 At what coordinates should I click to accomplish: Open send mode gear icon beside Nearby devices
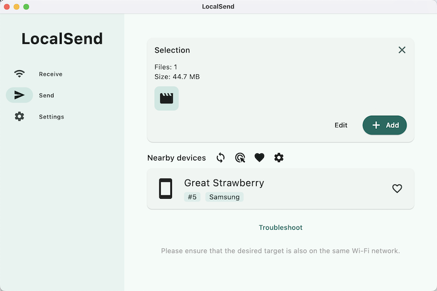pos(279,158)
